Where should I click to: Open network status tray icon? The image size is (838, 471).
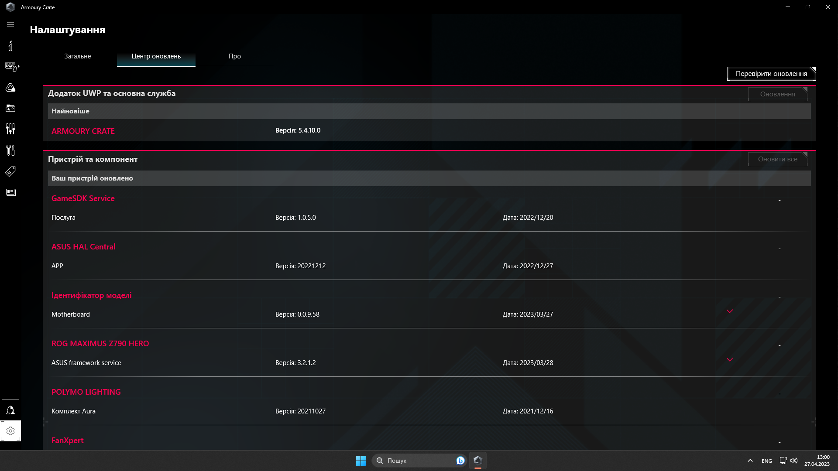point(783,461)
